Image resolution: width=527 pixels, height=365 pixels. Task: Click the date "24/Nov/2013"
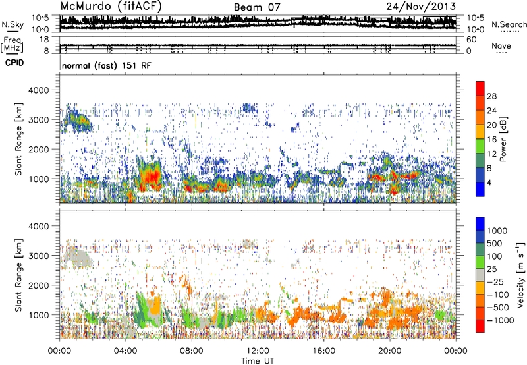coord(421,6)
